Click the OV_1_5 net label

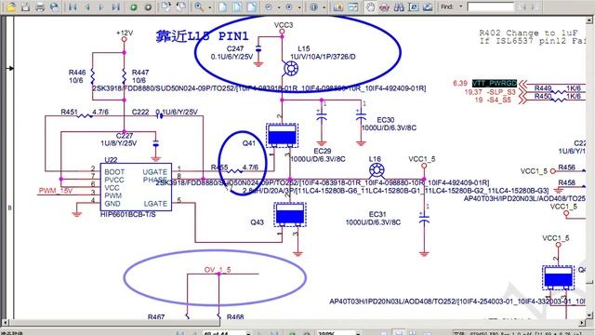coord(218,270)
